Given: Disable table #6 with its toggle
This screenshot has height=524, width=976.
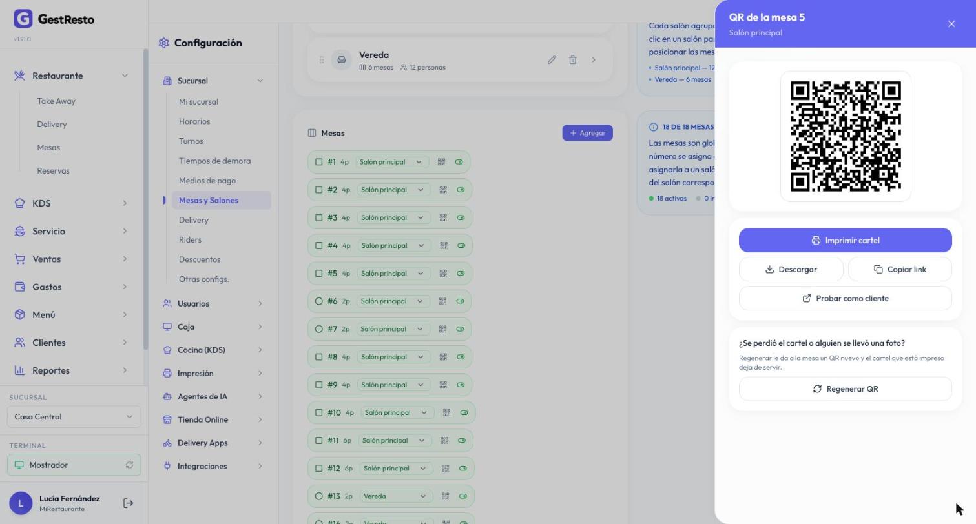Looking at the screenshot, I should [461, 301].
